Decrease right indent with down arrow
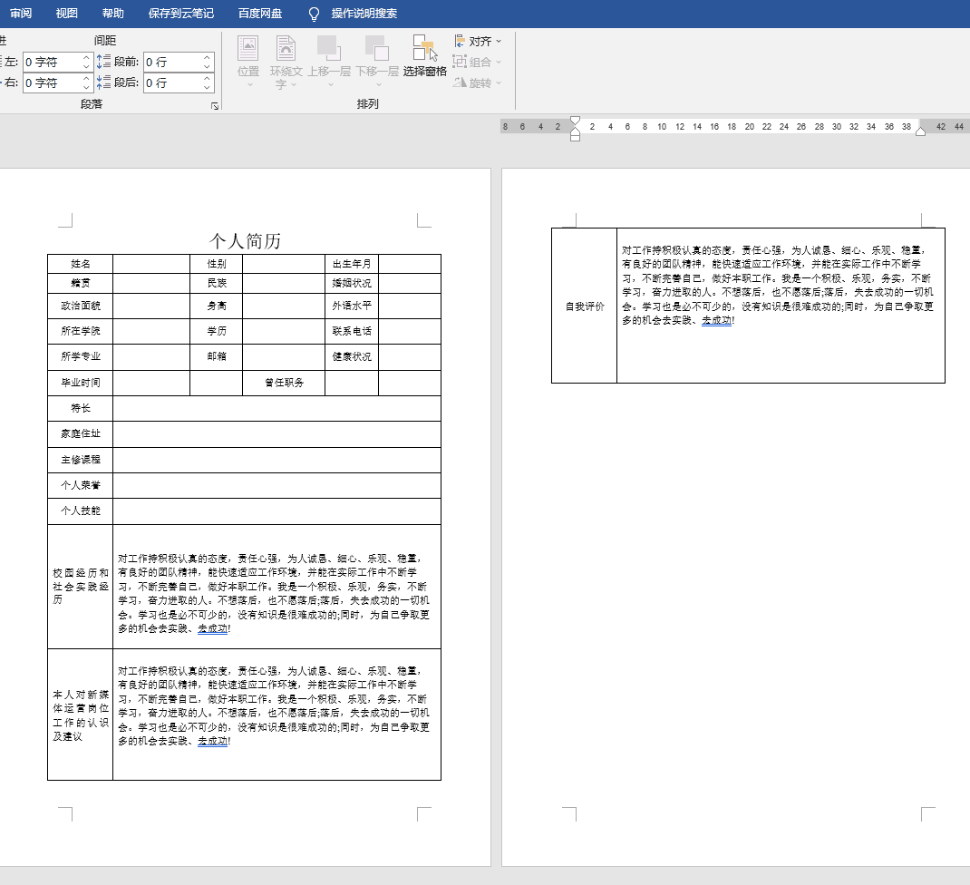This screenshot has width=970, height=885. coord(86,87)
